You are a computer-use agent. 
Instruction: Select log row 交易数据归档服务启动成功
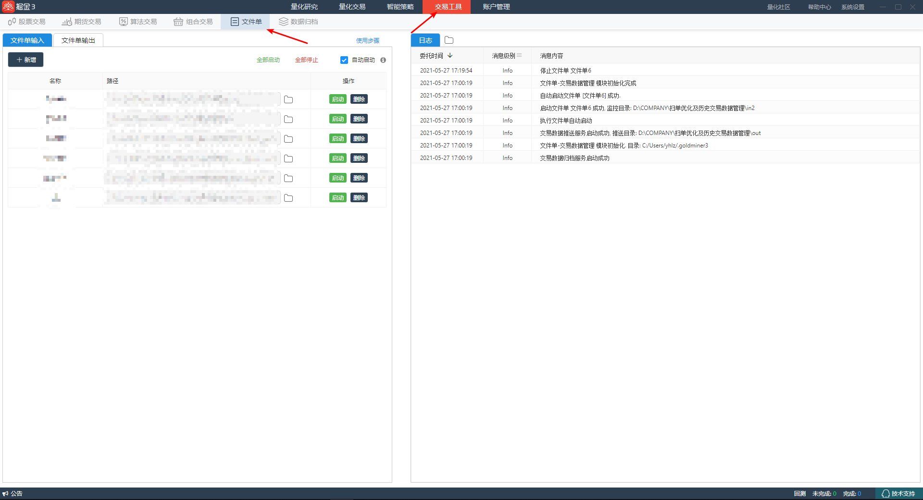coord(665,158)
